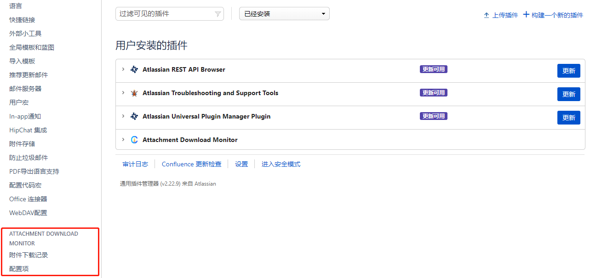Click the filter funnel icon in search box
This screenshot has width=596, height=278.
(218, 14)
